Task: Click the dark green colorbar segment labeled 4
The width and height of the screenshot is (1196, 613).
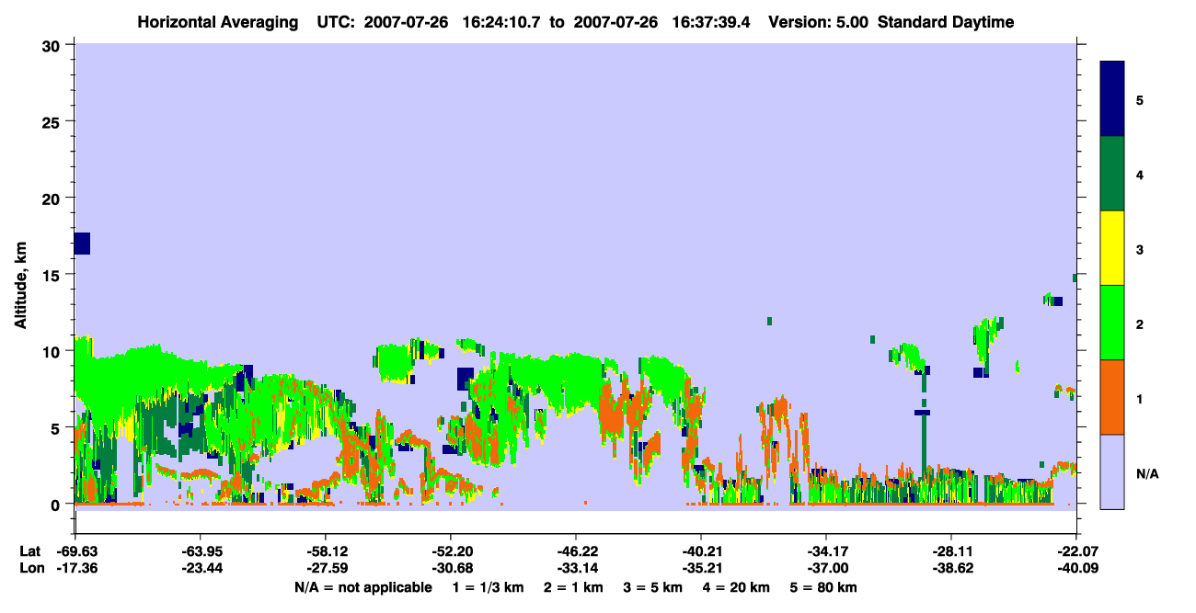Action: [1112, 174]
